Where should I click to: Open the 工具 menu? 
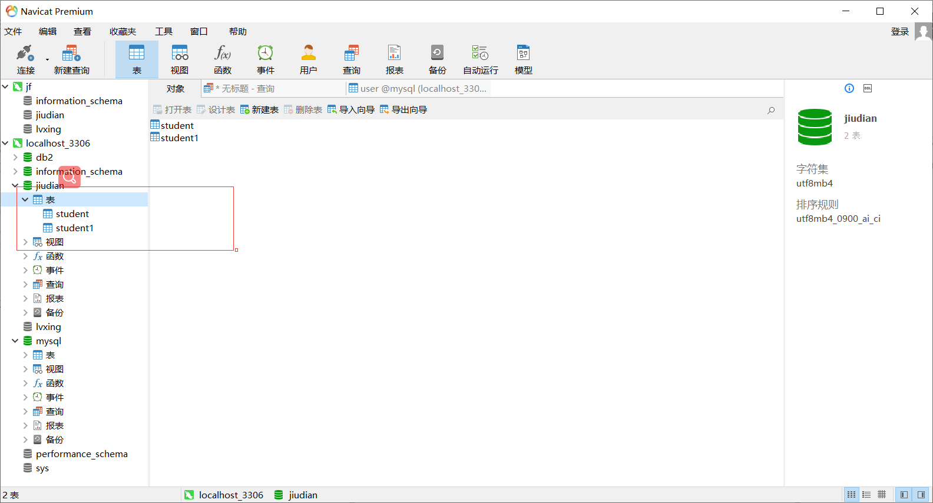(164, 32)
